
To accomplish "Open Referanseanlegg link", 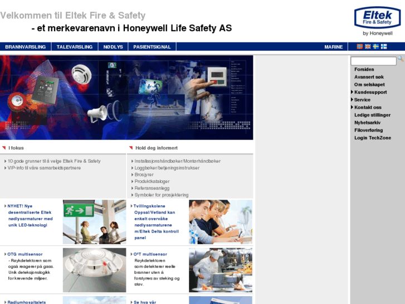I will (x=152, y=188).
